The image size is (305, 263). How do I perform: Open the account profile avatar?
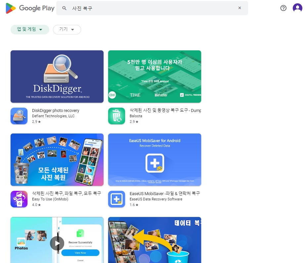[297, 8]
